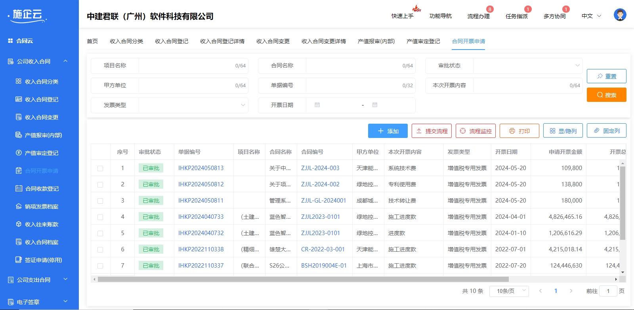Click the 销项发票档案 sidebar icon
The width and height of the screenshot is (634, 310).
point(19,206)
